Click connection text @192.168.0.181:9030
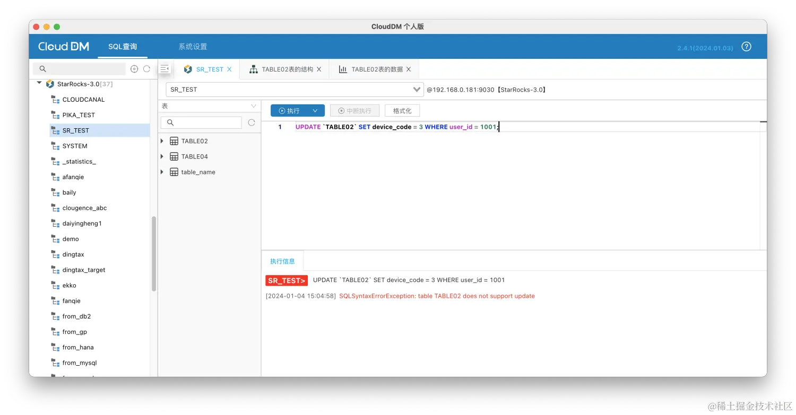The height and width of the screenshot is (415, 796). tap(461, 90)
